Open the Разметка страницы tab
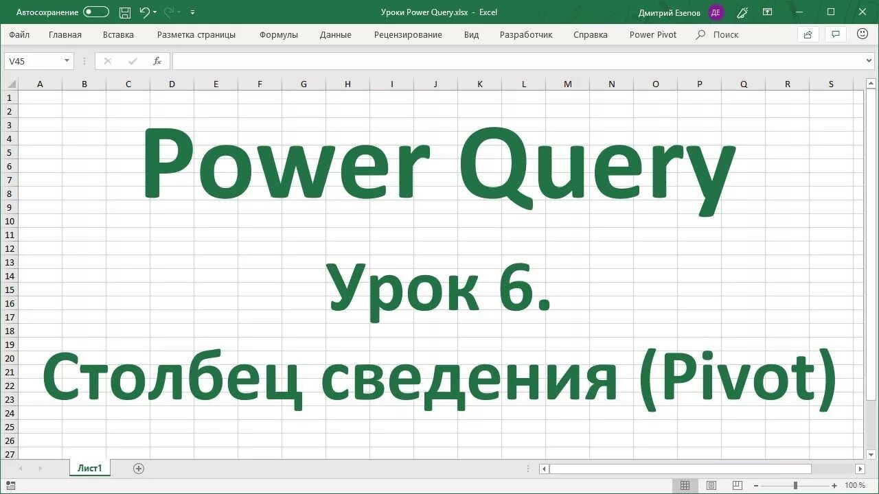 (x=196, y=35)
